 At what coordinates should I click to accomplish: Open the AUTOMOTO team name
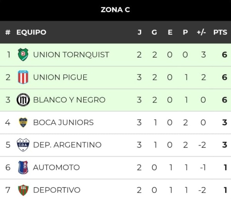click(57, 167)
